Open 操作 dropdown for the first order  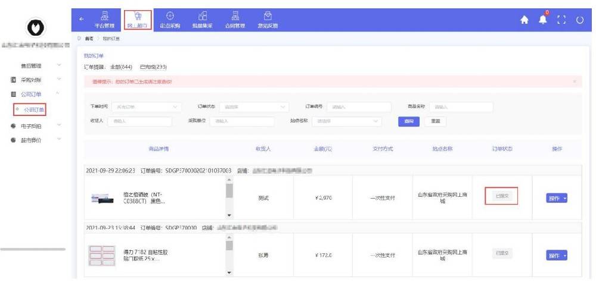click(557, 199)
